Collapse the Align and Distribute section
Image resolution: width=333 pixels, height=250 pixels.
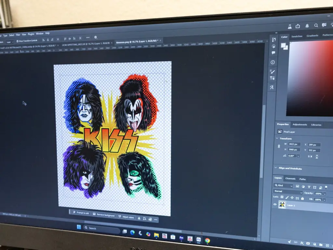click(276, 168)
